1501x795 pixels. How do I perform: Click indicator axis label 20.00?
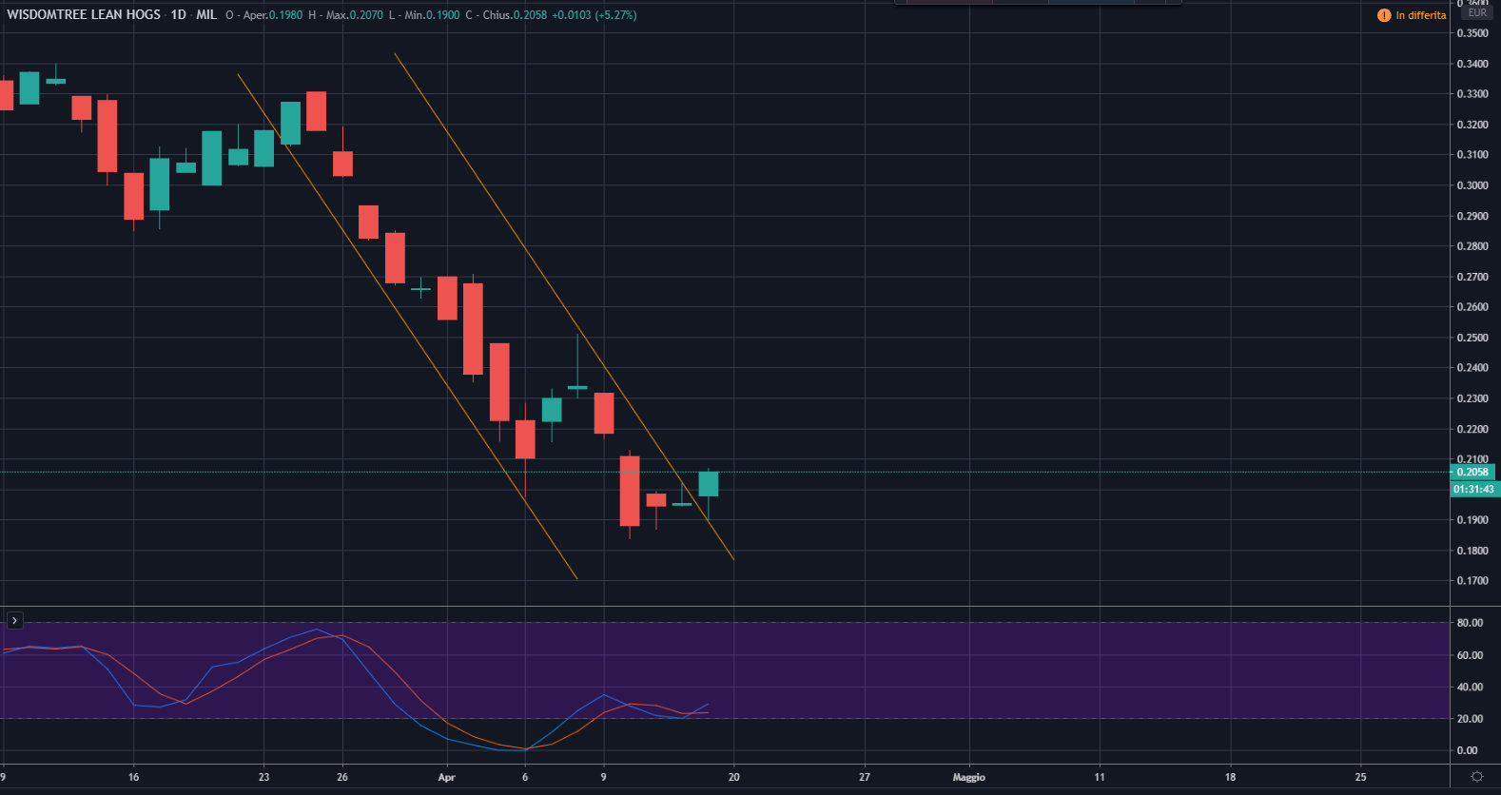(x=1470, y=719)
